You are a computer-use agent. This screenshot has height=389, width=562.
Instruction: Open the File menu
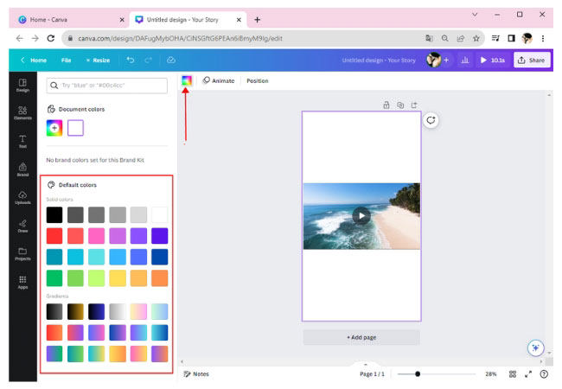66,60
